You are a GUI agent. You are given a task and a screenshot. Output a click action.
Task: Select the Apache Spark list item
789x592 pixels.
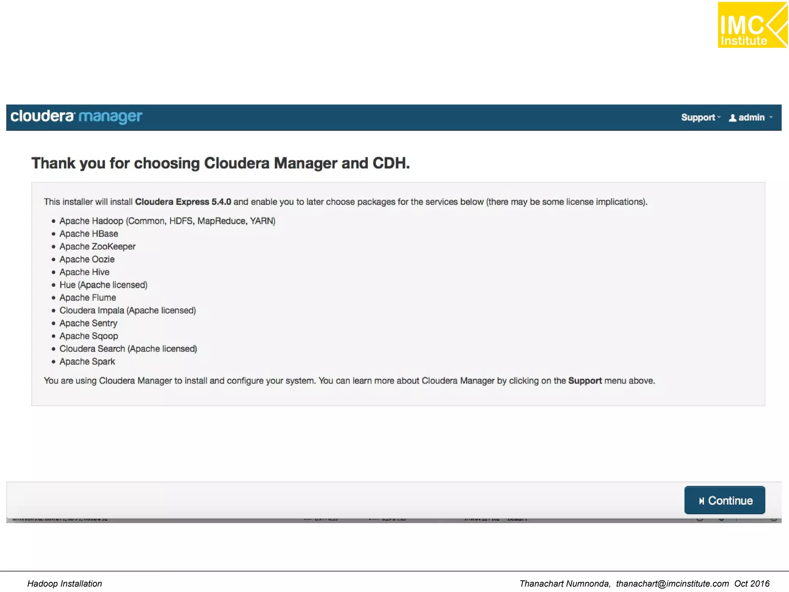(87, 362)
